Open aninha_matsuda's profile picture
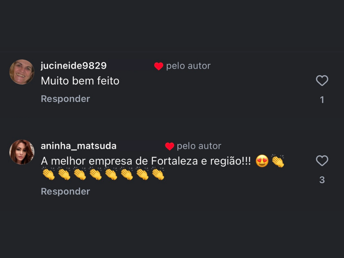 pyautogui.click(x=22, y=152)
